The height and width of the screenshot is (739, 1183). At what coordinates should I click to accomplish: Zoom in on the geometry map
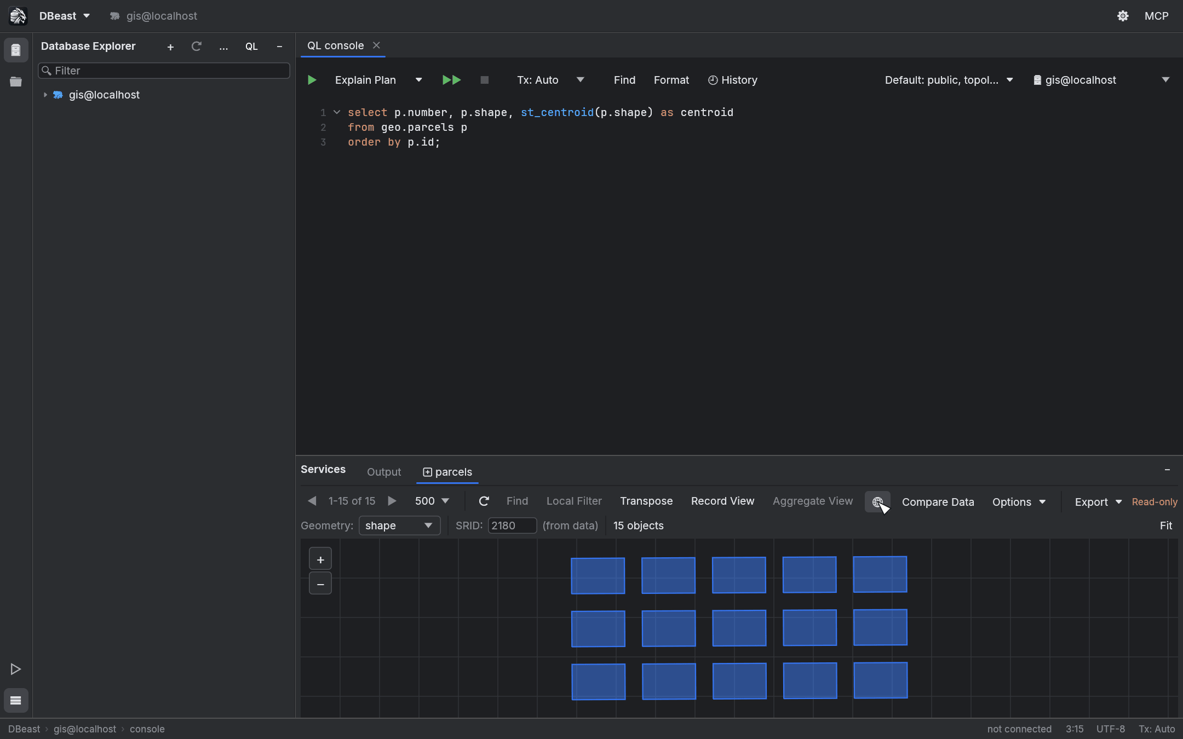point(320,559)
